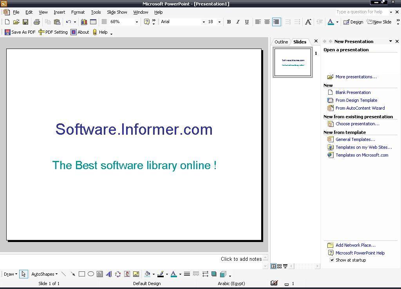The width and height of the screenshot is (401, 289).
Task: Open PDF Setting from the toolbar
Action: click(53, 32)
